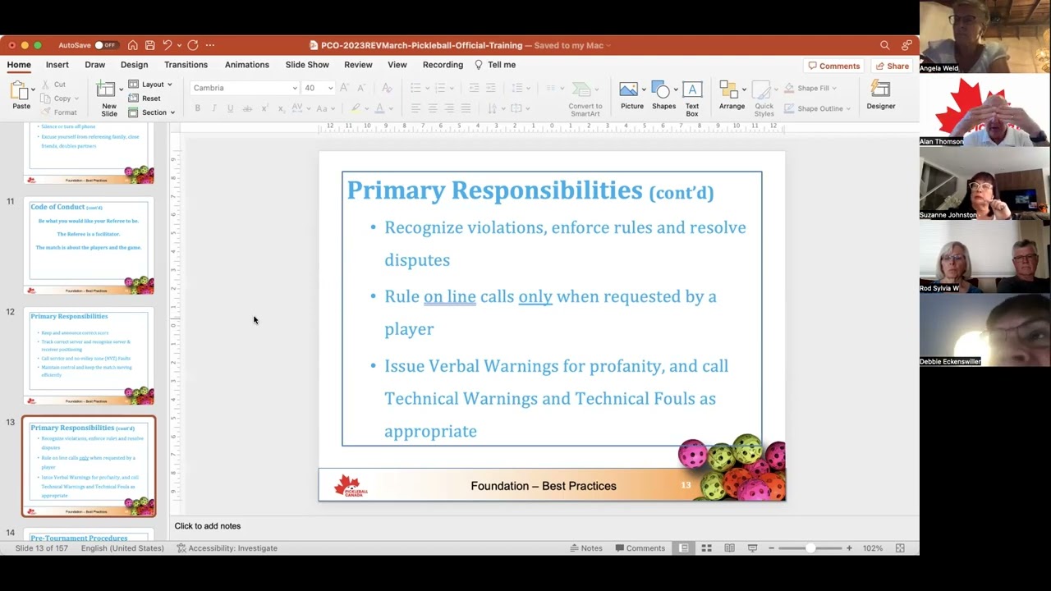
Task: Click the Comments button in ribbon
Action: (834, 66)
